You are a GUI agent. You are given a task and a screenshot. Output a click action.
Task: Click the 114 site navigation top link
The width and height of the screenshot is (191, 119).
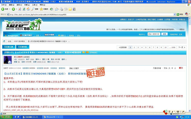(141, 20)
